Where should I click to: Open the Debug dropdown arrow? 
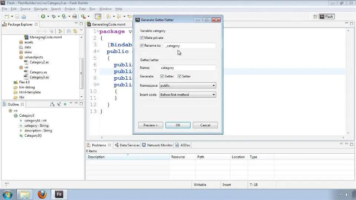tap(59, 16)
